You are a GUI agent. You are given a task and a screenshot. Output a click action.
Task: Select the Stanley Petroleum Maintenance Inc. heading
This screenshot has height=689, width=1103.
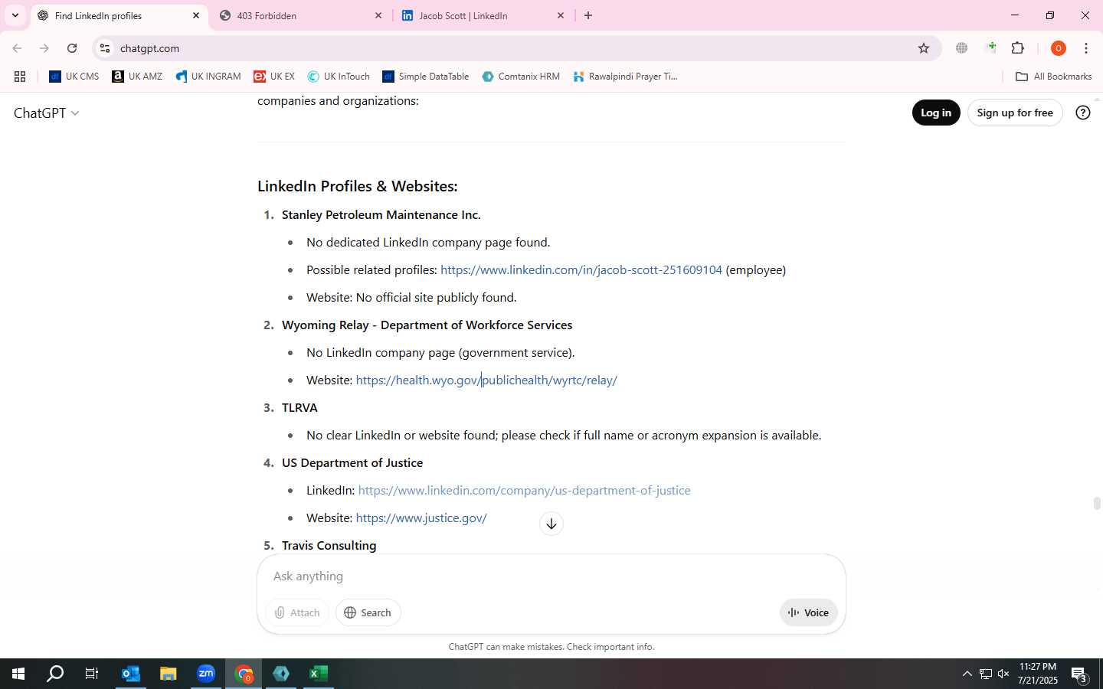(x=381, y=215)
